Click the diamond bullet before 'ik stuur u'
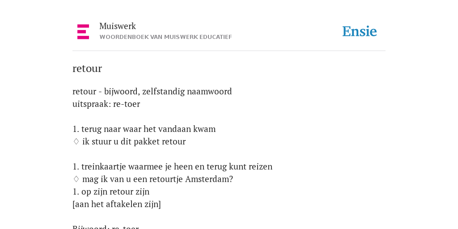This screenshot has height=229, width=458. coord(76,141)
